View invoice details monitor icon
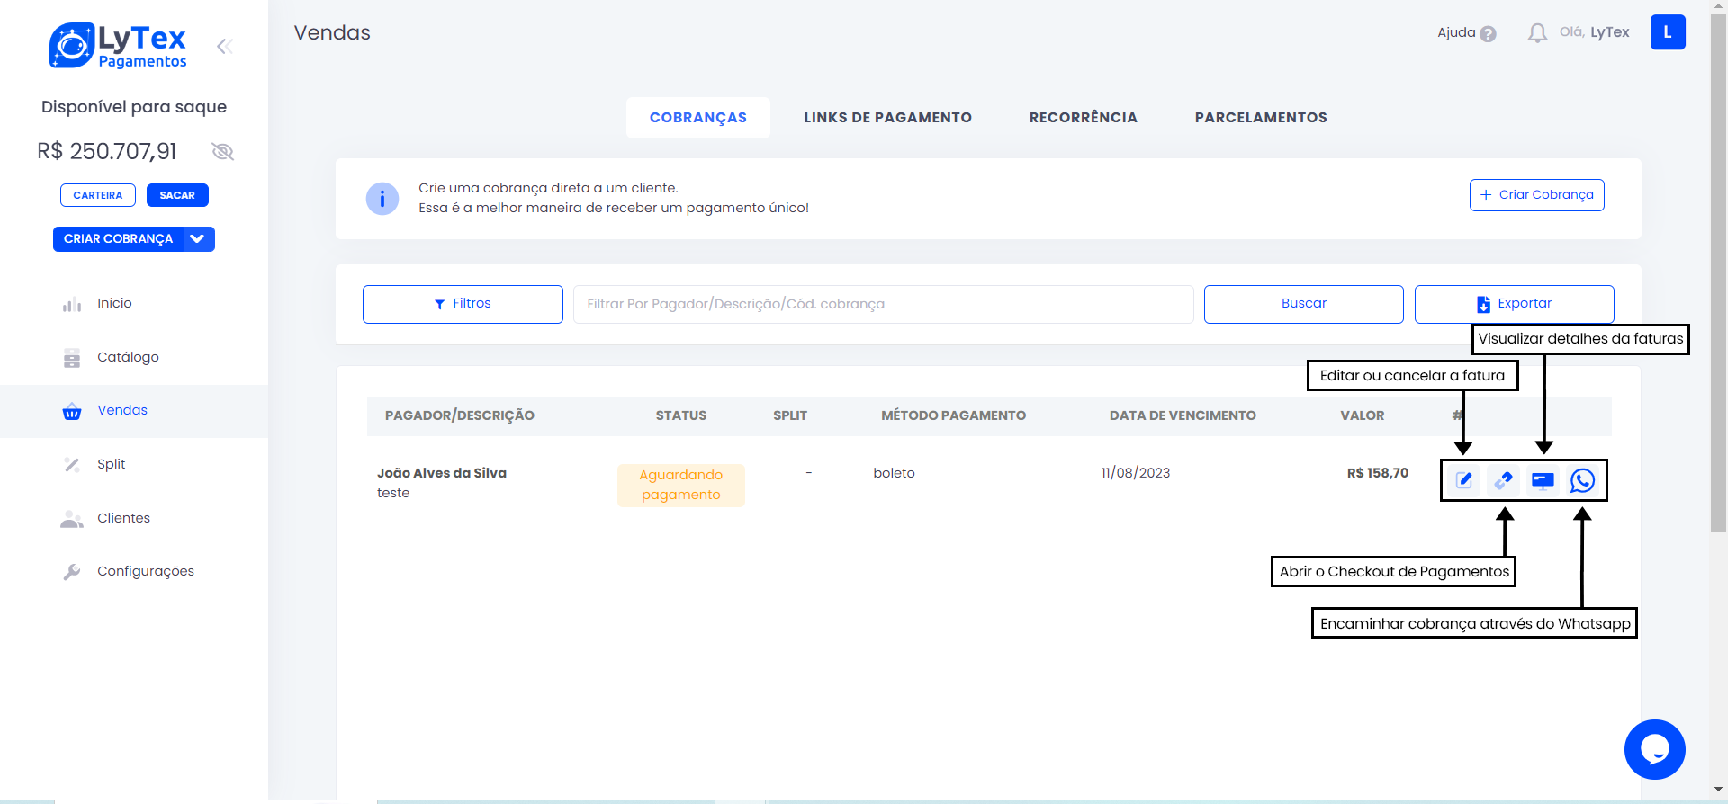Screen dimensions: 1728x804 pos(1543,480)
